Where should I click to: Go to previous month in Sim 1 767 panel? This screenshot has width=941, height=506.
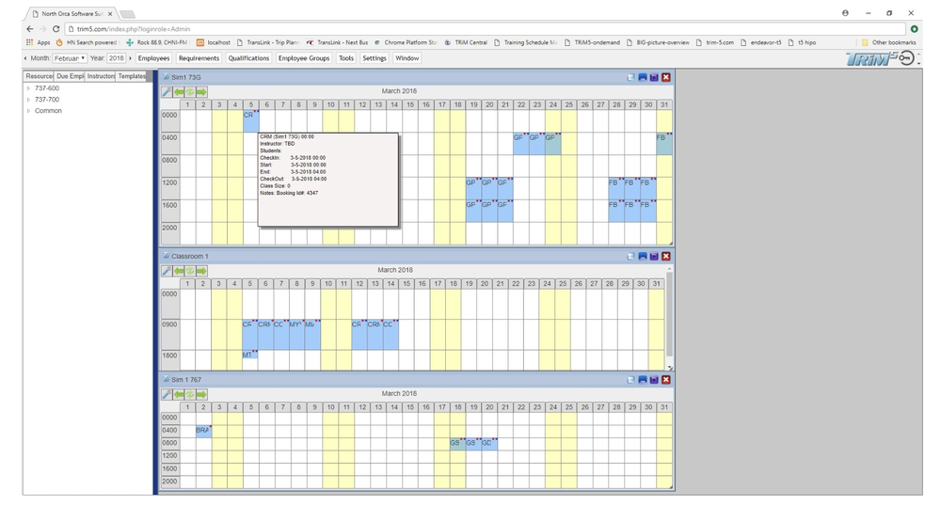tap(179, 394)
